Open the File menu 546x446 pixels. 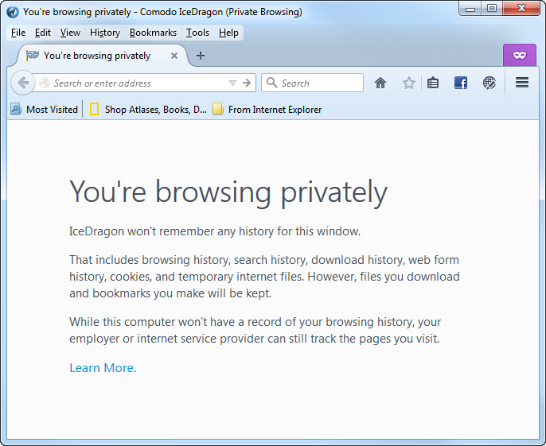18,33
